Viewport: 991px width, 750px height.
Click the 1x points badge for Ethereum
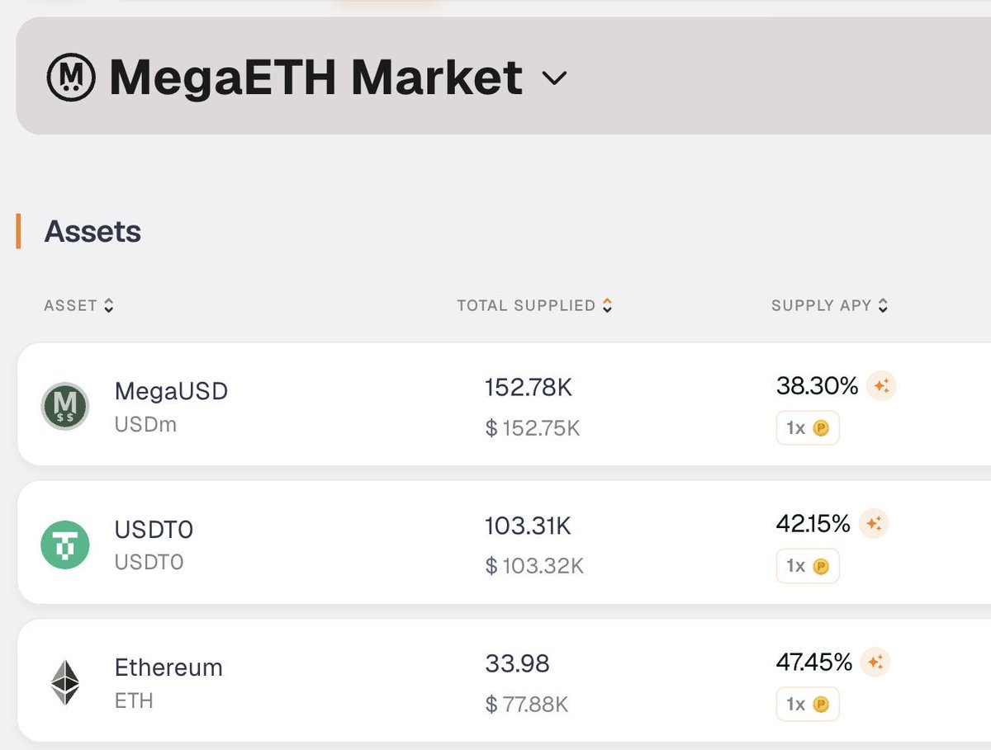coord(808,705)
